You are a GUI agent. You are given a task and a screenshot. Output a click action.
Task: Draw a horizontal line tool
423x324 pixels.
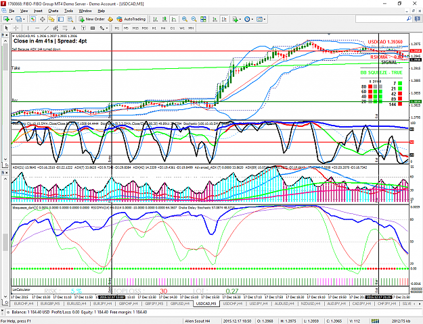point(37,28)
